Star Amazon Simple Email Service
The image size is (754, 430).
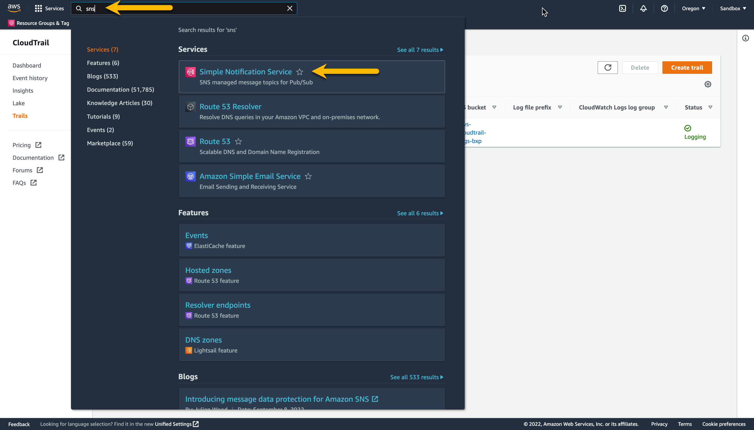point(308,176)
